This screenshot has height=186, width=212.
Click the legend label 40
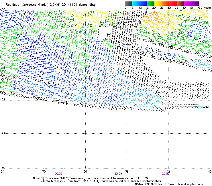[x=184, y=8]
